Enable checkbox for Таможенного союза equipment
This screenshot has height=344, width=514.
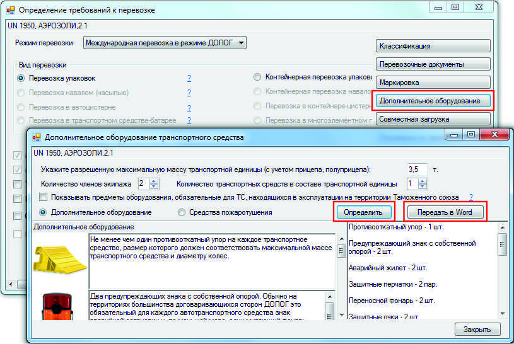pyautogui.click(x=43, y=197)
